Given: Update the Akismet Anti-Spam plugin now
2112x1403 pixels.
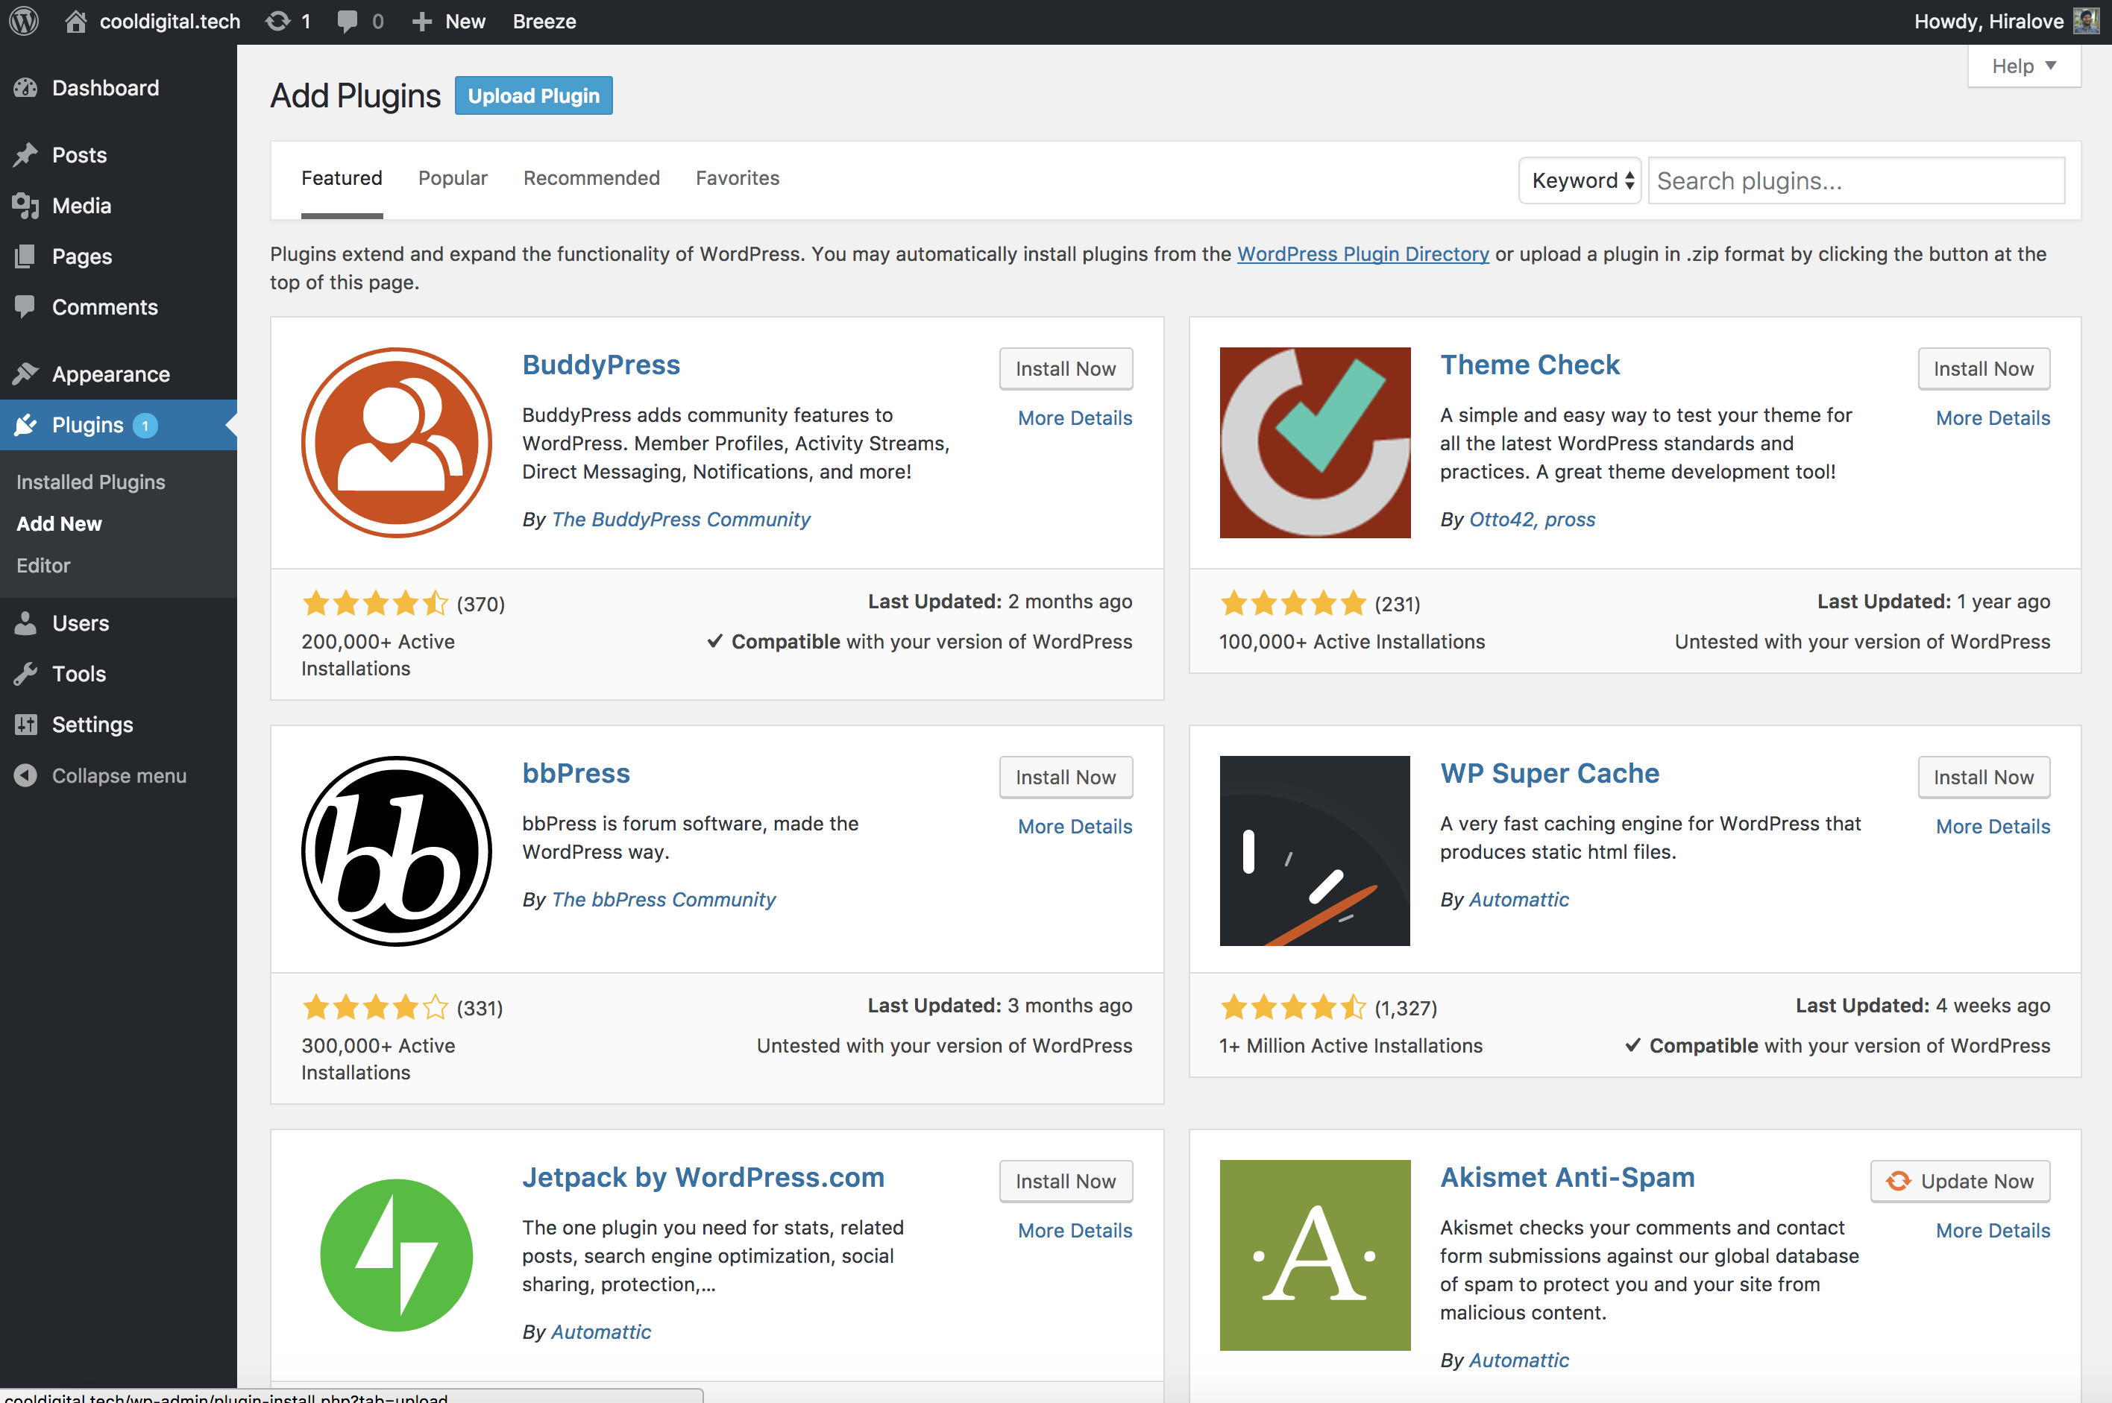Looking at the screenshot, I should 1960,1182.
